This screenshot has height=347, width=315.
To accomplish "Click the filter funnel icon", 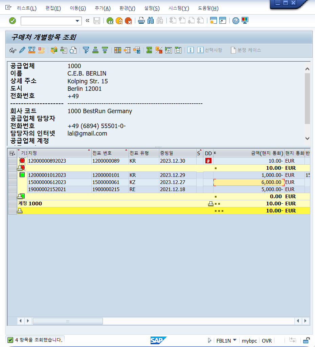I will tap(86, 50).
